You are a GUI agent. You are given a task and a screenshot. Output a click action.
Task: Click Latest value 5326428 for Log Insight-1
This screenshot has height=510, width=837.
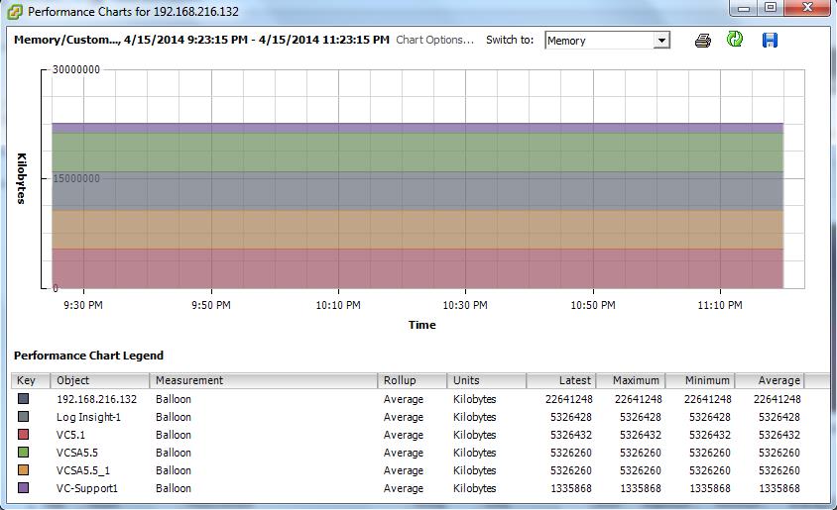571,417
